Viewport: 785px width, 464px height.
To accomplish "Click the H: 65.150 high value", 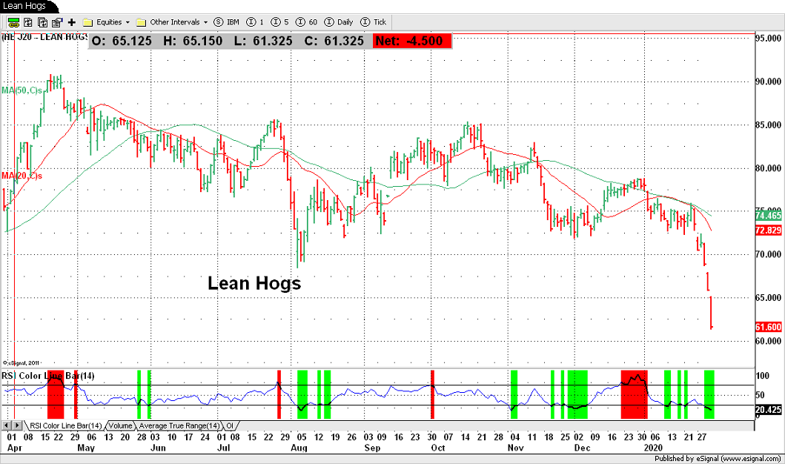I will [193, 41].
